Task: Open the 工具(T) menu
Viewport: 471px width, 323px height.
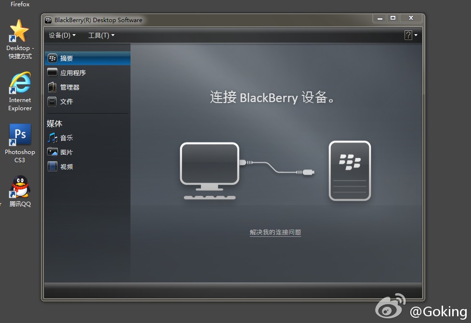Action: click(101, 36)
